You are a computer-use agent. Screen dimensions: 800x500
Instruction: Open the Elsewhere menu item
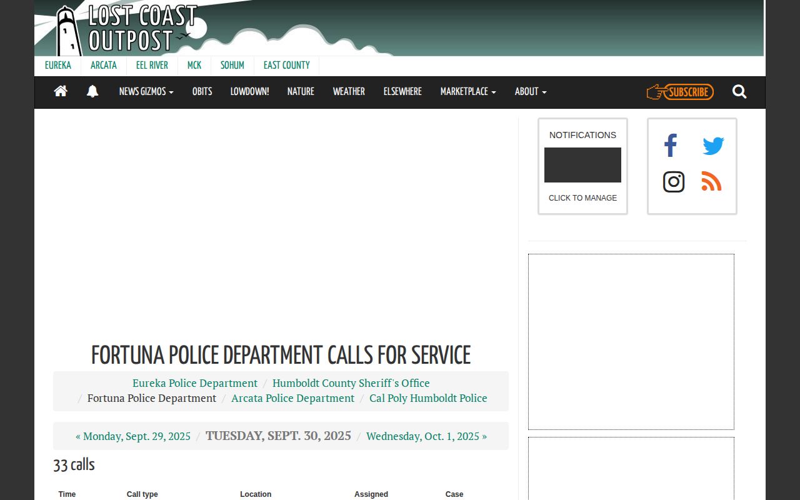click(x=402, y=91)
